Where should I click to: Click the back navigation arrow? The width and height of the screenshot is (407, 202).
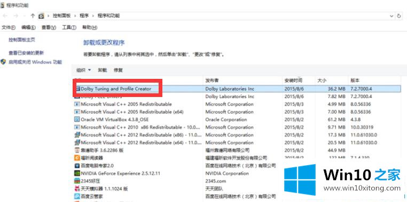point(5,16)
